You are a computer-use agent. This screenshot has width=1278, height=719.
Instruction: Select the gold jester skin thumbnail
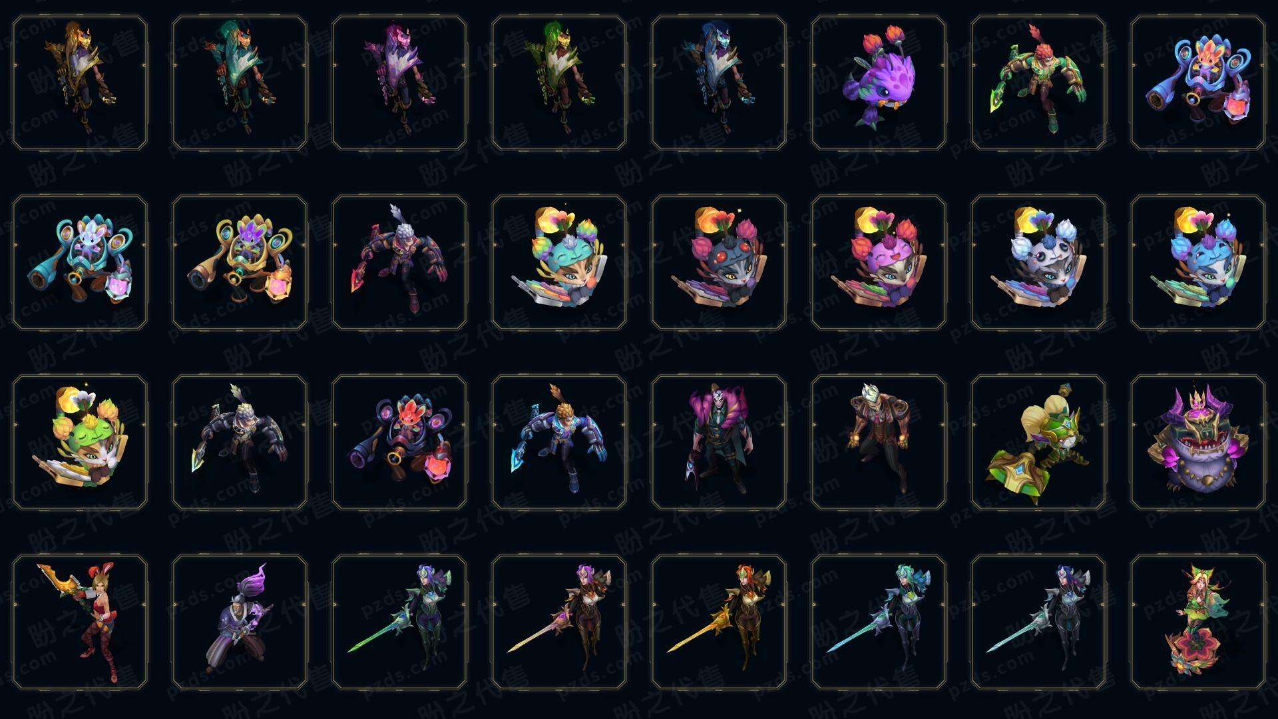[x=80, y=83]
